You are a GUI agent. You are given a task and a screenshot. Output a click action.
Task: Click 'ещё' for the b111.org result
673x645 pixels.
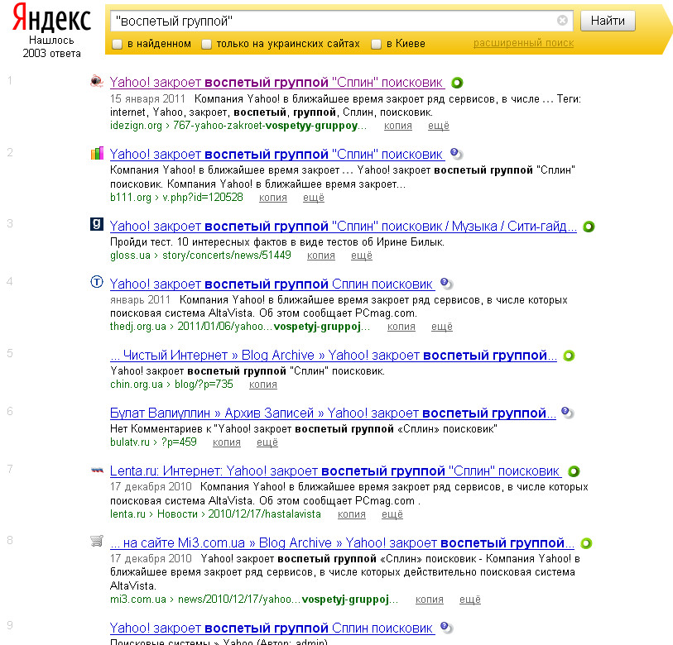(x=314, y=198)
